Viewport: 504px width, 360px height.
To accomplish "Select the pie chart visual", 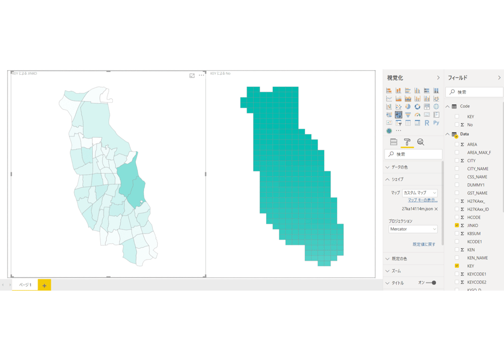I will [x=408, y=107].
